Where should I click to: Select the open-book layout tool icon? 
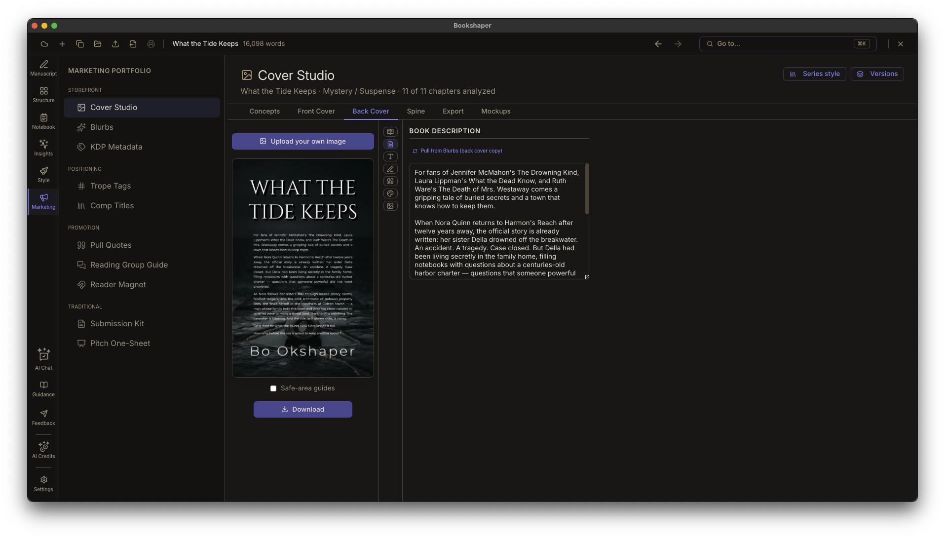[x=390, y=132]
